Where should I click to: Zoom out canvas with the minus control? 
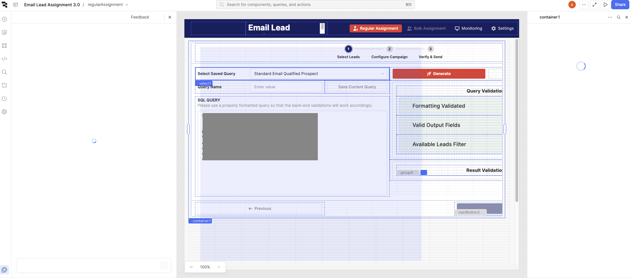click(191, 267)
